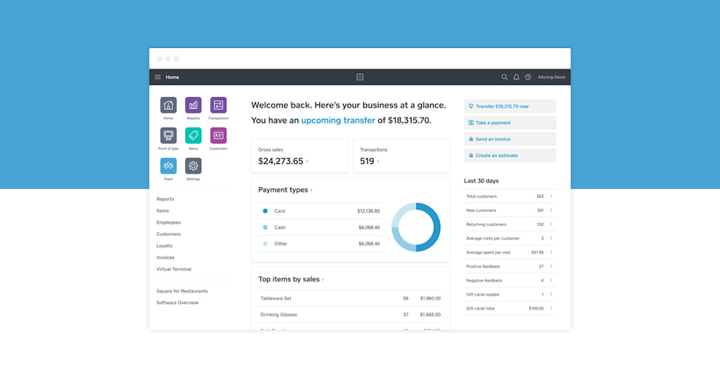
Task: Open Customers via the pink icon
Action: tap(218, 135)
